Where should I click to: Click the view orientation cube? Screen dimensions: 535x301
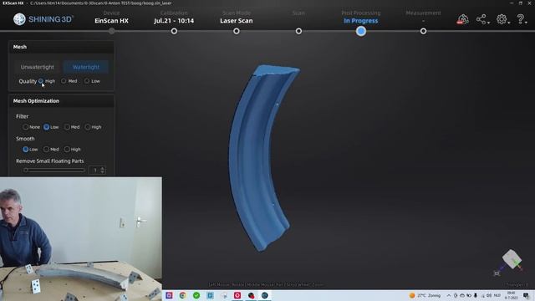point(511,258)
